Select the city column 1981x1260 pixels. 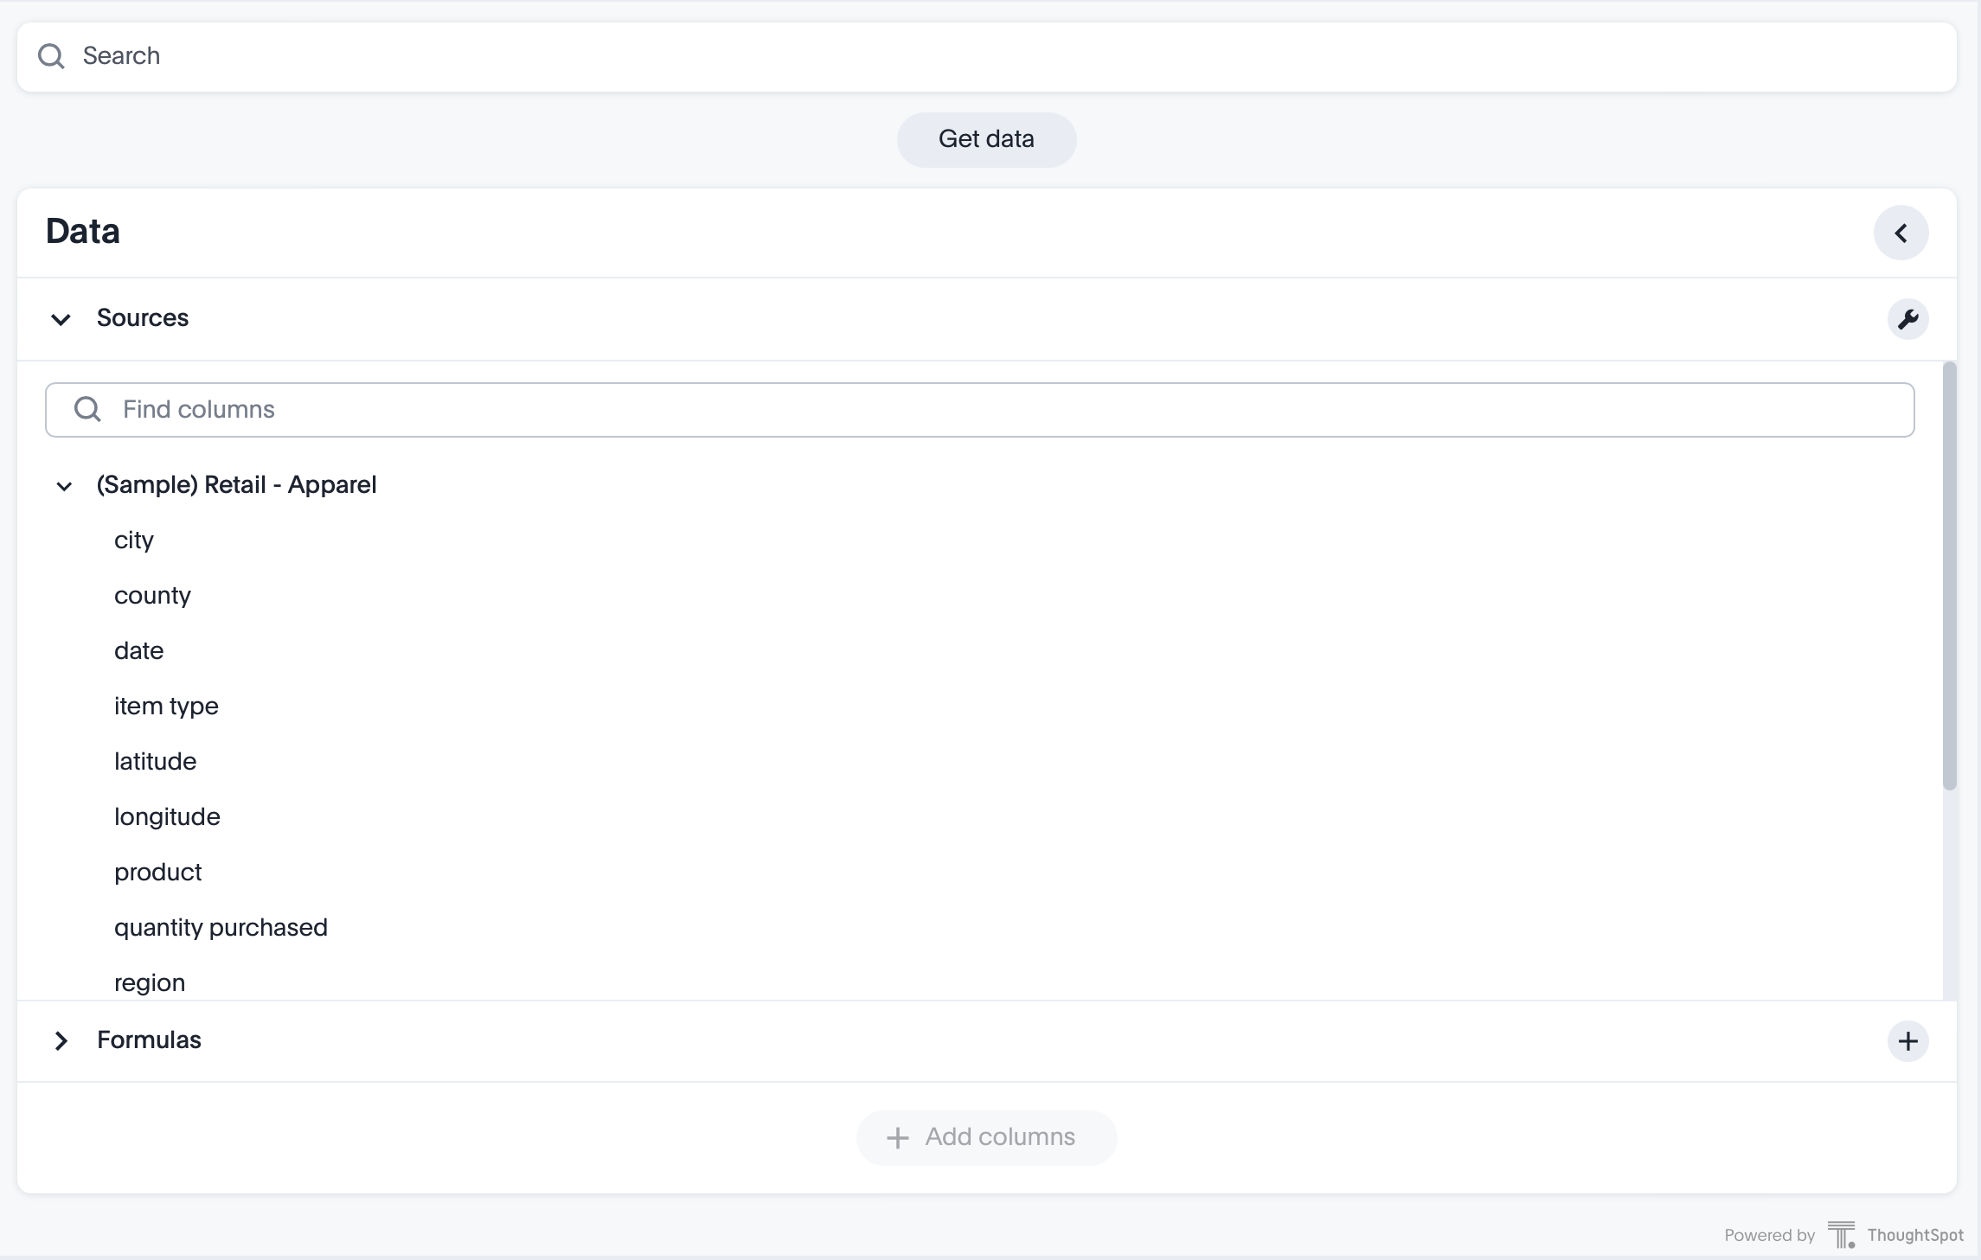click(134, 540)
